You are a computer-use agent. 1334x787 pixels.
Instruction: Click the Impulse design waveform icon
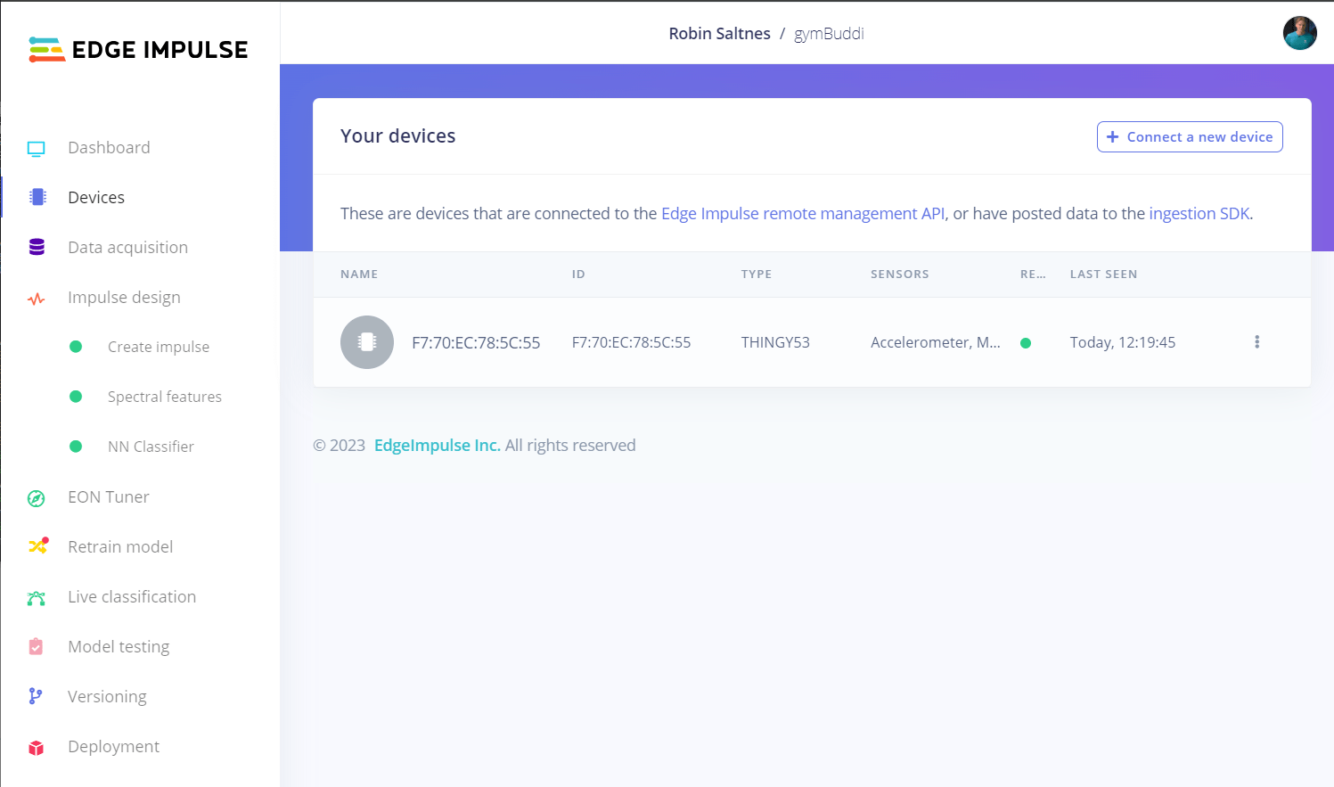pos(37,297)
